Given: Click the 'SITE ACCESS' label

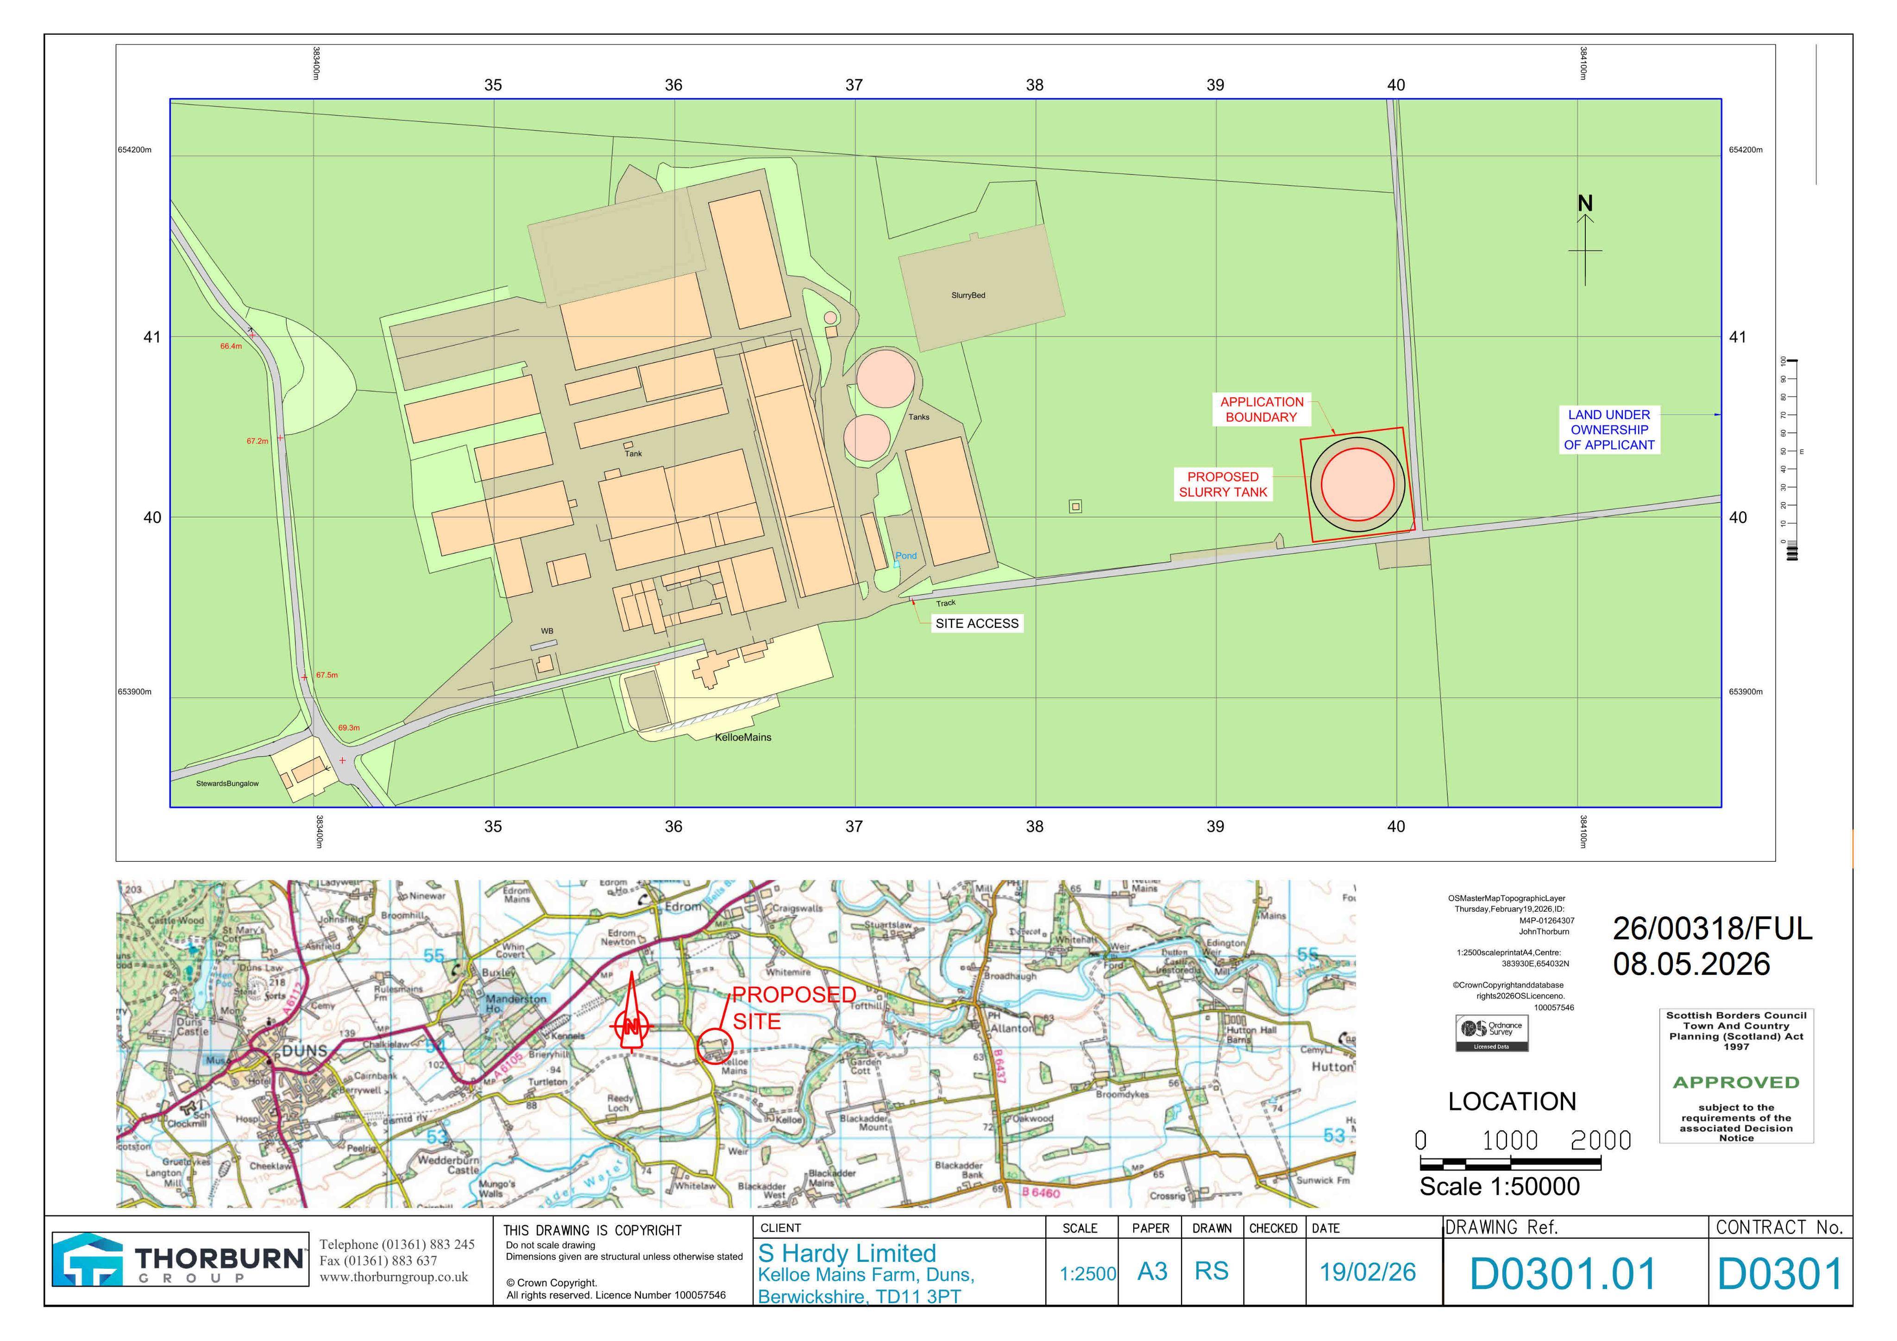Looking at the screenshot, I should tap(977, 624).
